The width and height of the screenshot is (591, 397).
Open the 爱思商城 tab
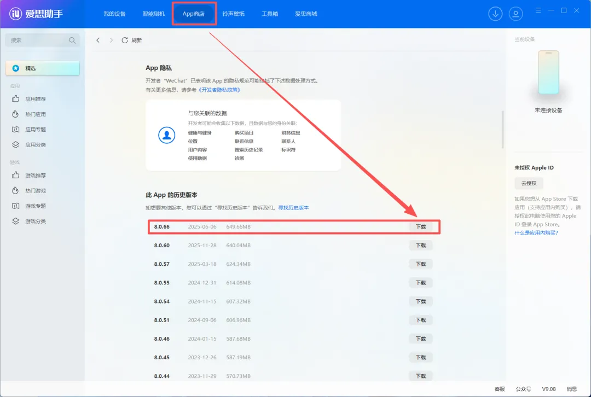click(306, 14)
